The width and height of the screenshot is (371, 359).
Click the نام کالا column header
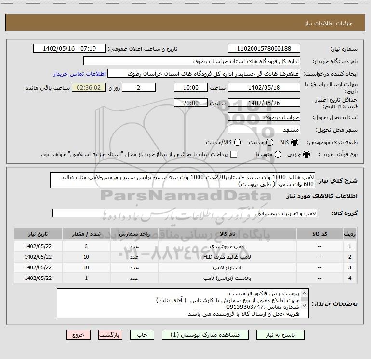pos(227,234)
